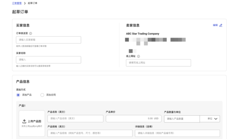243x139 pixels.
Task: Click info icon next to 线上网址
Action: coord(139,56)
